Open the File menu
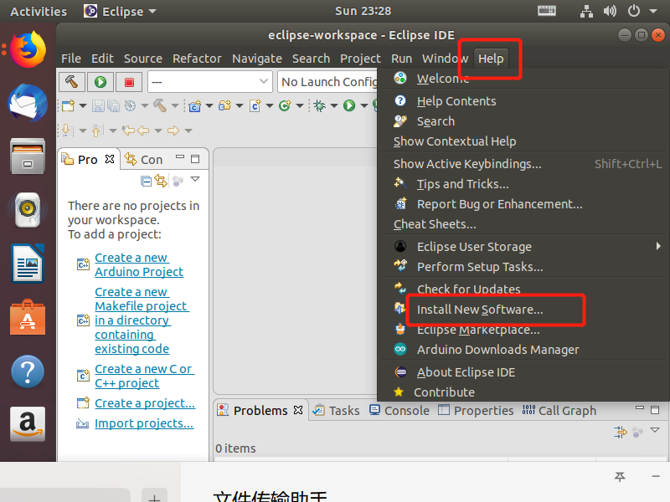This screenshot has height=502, width=670. (x=71, y=59)
